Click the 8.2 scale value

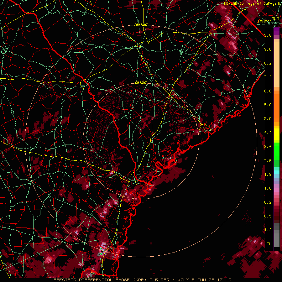268,63
